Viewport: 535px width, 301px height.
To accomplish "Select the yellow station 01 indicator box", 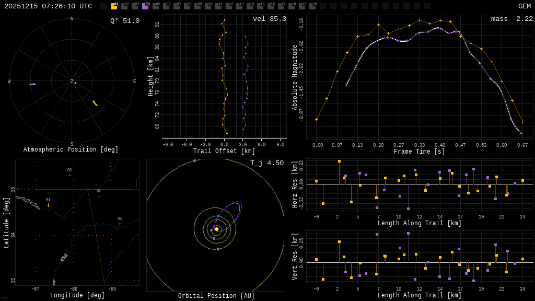I will point(114,6).
